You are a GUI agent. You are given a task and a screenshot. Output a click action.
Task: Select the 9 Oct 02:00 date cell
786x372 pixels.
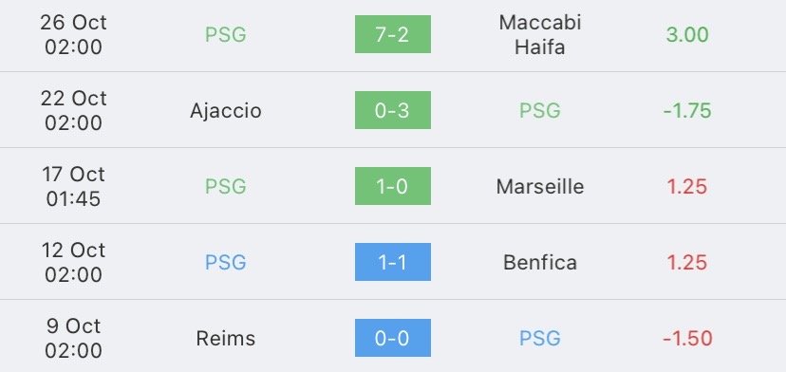[x=74, y=339]
